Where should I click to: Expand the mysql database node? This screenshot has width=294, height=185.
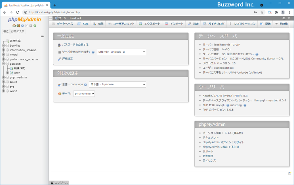(3, 55)
